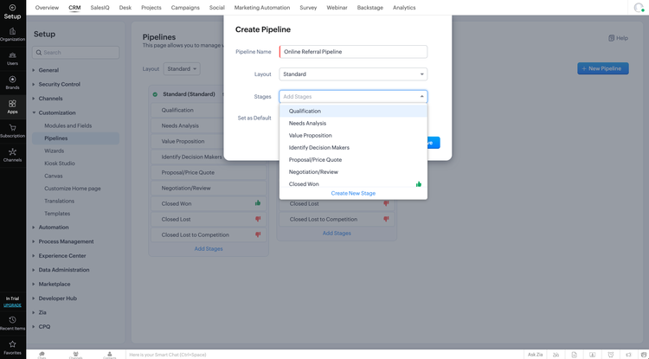
Task: Open Translations in Customization
Action: tap(59, 201)
